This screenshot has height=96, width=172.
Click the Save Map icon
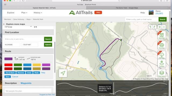point(162,35)
